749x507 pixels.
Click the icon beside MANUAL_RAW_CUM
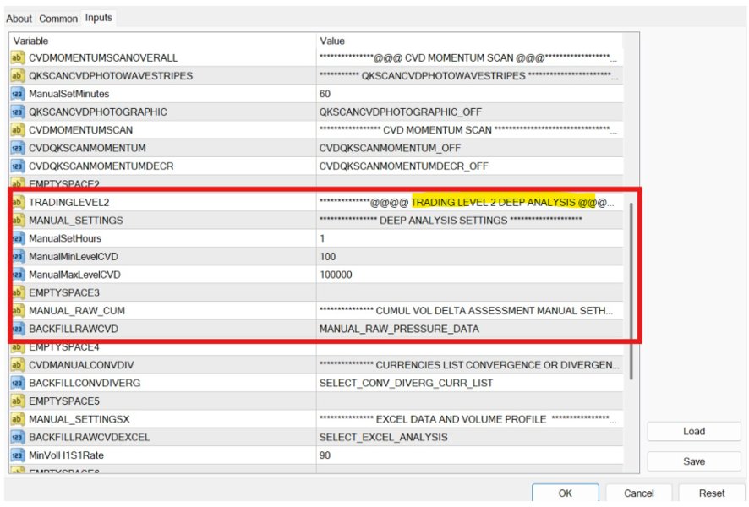17,311
